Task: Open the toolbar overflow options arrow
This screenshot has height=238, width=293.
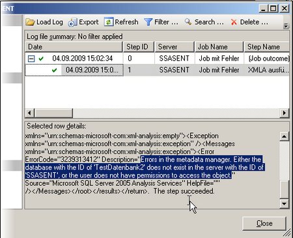Action: 286,25
